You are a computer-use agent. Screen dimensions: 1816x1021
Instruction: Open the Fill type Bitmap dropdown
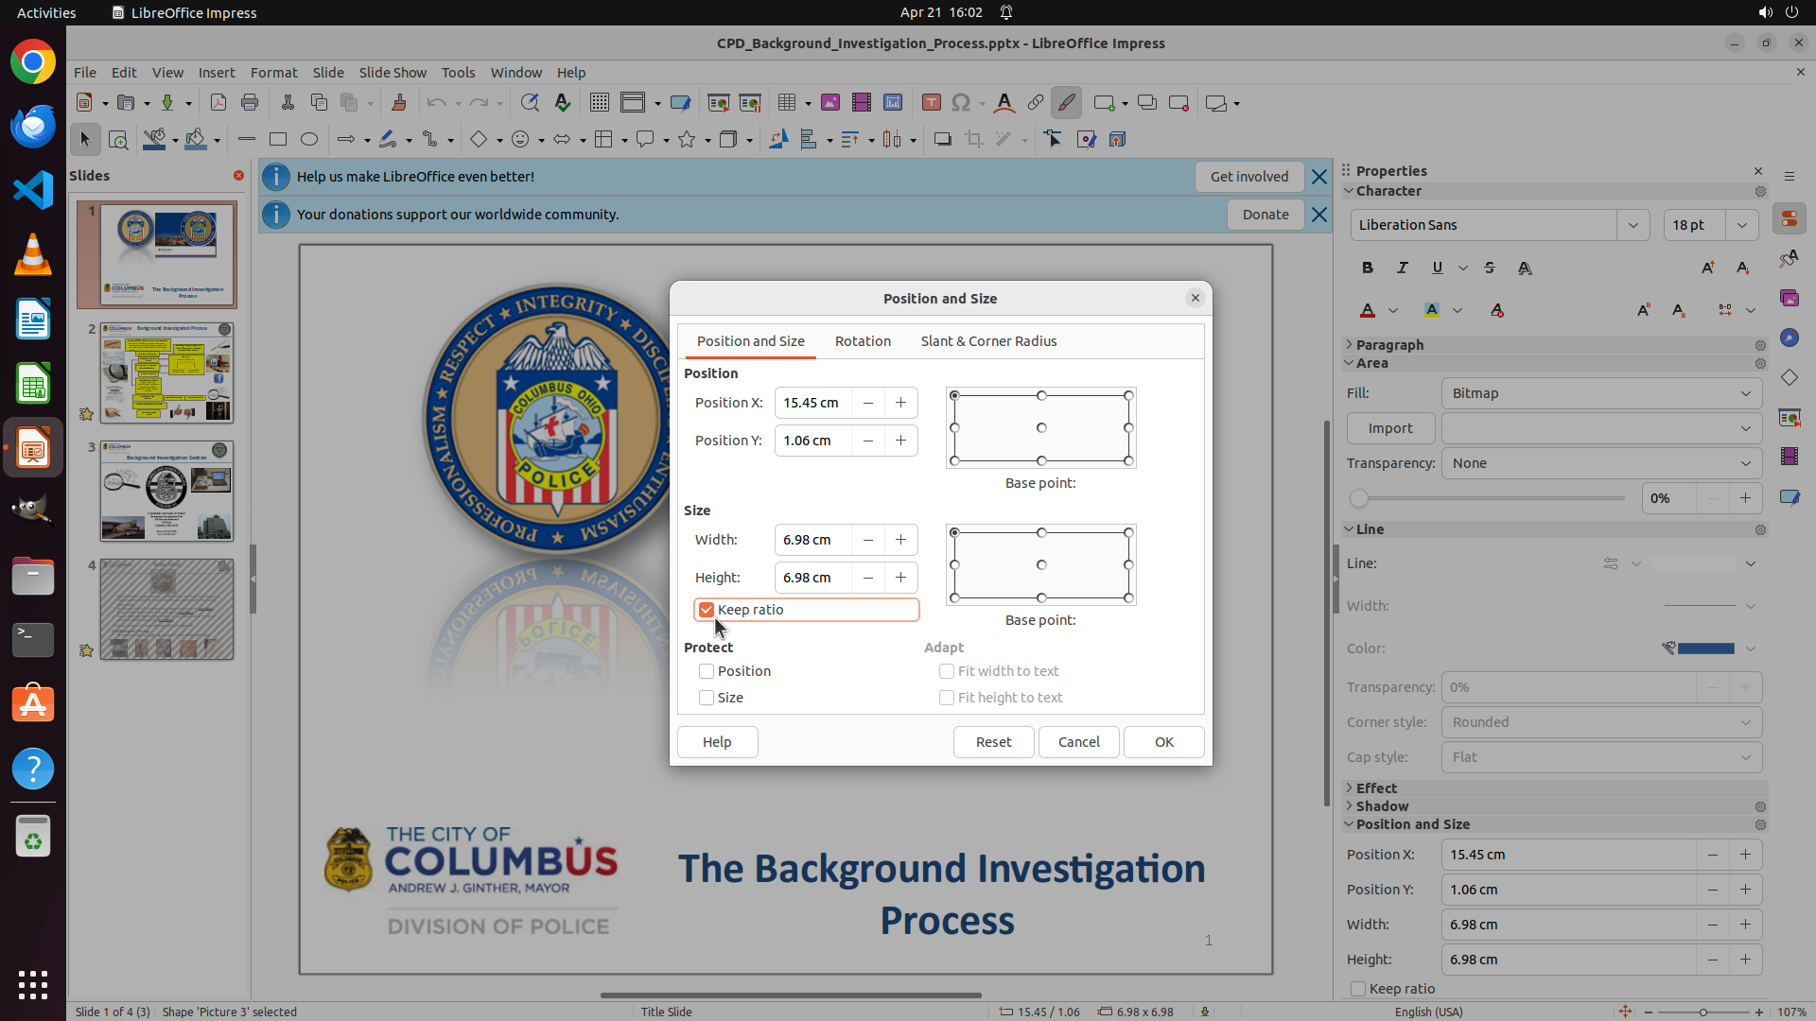coord(1601,393)
